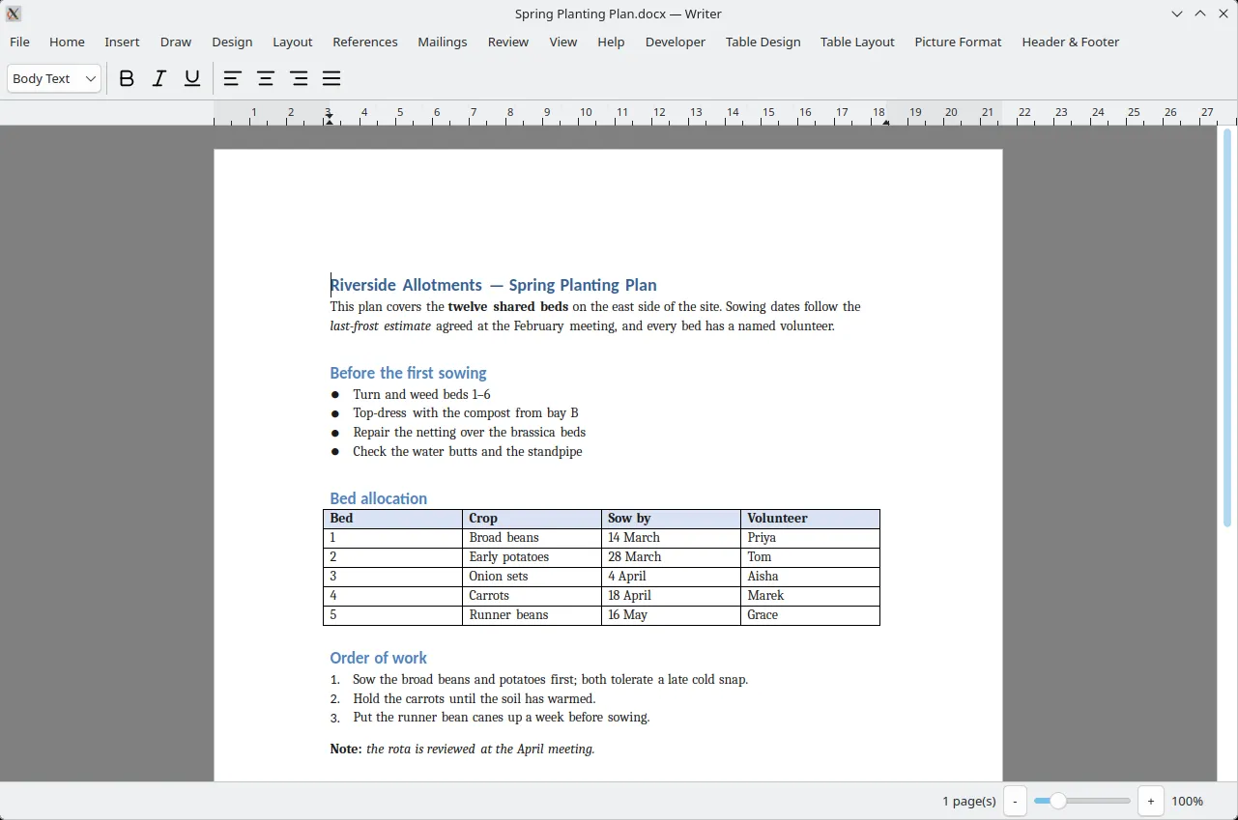The image size is (1238, 820).
Task: Open the Review tab
Action: pos(508,42)
